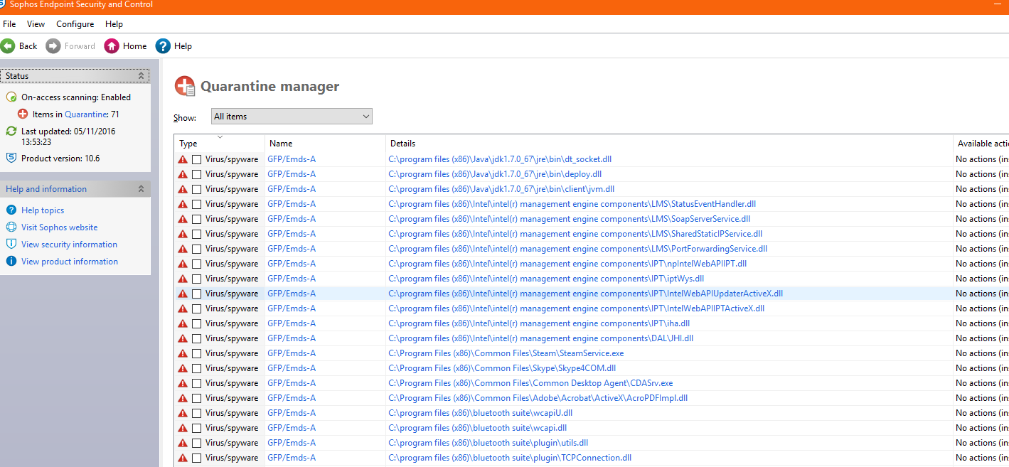Image resolution: width=1009 pixels, height=467 pixels.
Task: Click the Visit Sophos website globe icon
Action: [x=11, y=227]
